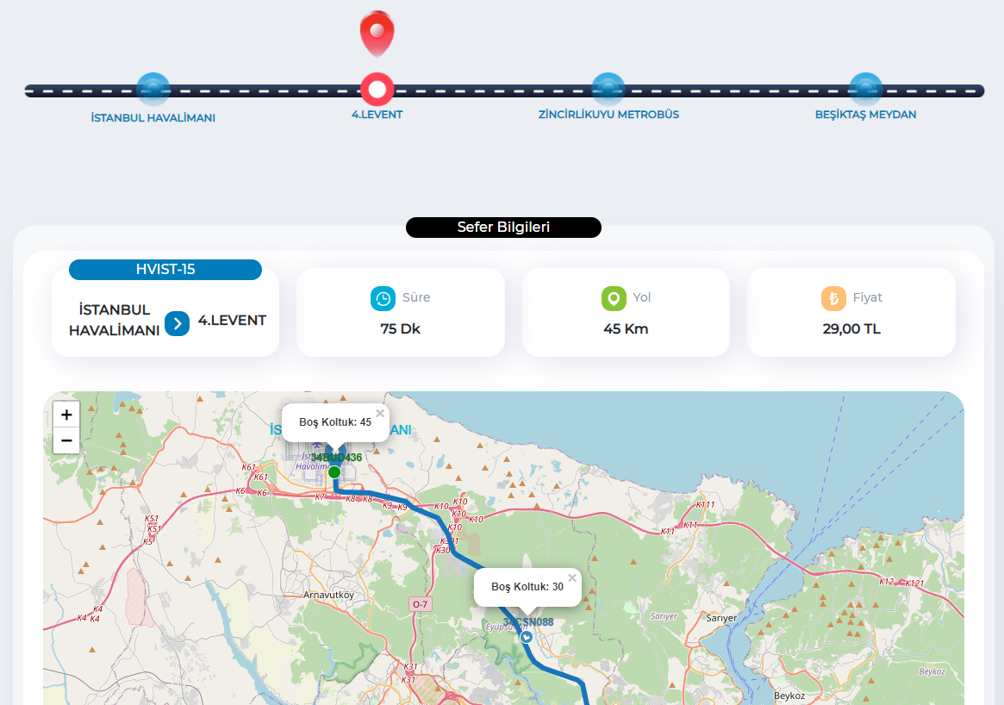The image size is (1004, 705).
Task: Zoom out the map with minus button
Action: [66, 440]
